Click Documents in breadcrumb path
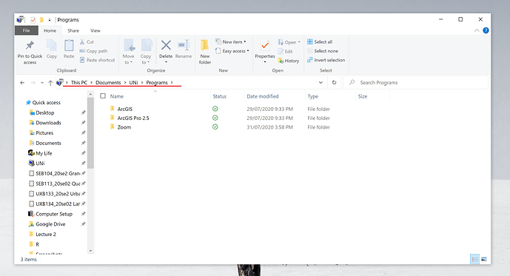The height and width of the screenshot is (276, 510). point(108,83)
